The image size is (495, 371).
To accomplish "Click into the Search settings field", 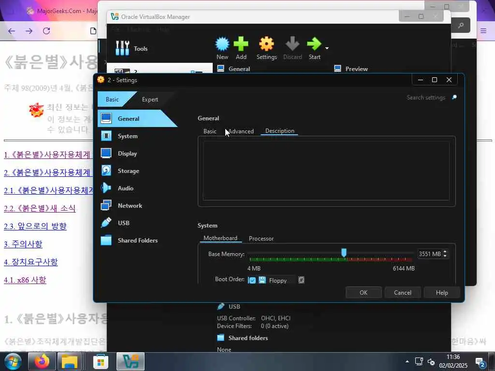I will 425,98.
